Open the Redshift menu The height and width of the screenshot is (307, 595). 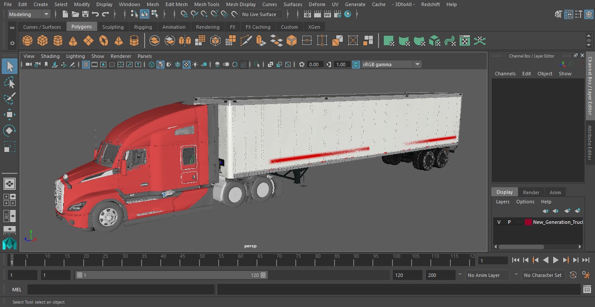click(x=430, y=4)
